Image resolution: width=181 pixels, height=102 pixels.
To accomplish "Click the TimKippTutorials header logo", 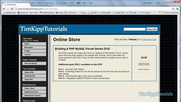I will point(44,29).
